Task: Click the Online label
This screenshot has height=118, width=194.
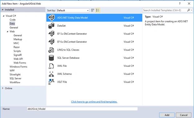Action: 8,88
